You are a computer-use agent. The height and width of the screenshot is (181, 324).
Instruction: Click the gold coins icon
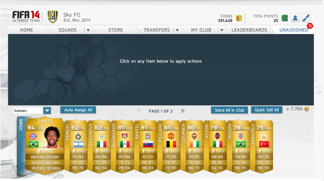pos(239,18)
